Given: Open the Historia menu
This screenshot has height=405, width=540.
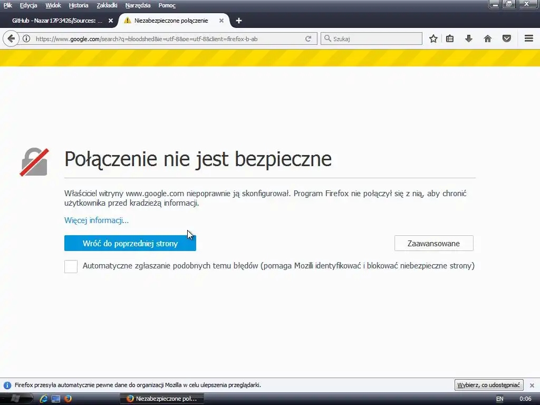Looking at the screenshot, I should [x=79, y=5].
